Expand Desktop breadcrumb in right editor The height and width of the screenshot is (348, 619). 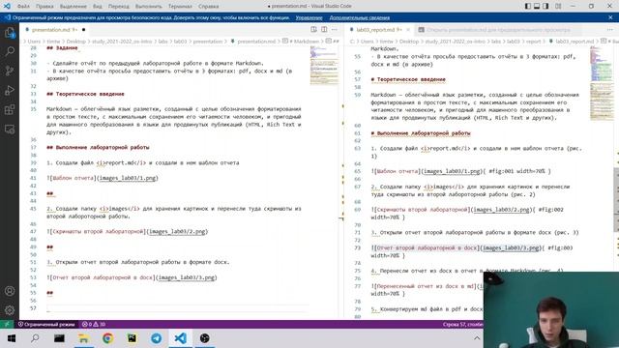(x=408, y=42)
